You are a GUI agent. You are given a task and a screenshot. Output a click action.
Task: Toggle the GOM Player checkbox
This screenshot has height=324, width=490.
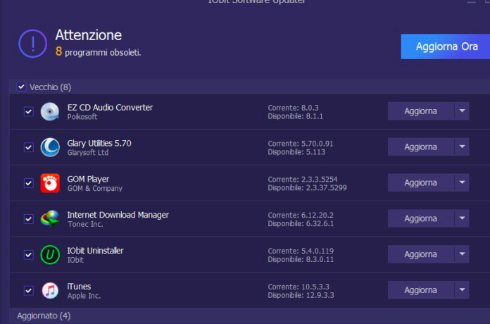click(28, 183)
